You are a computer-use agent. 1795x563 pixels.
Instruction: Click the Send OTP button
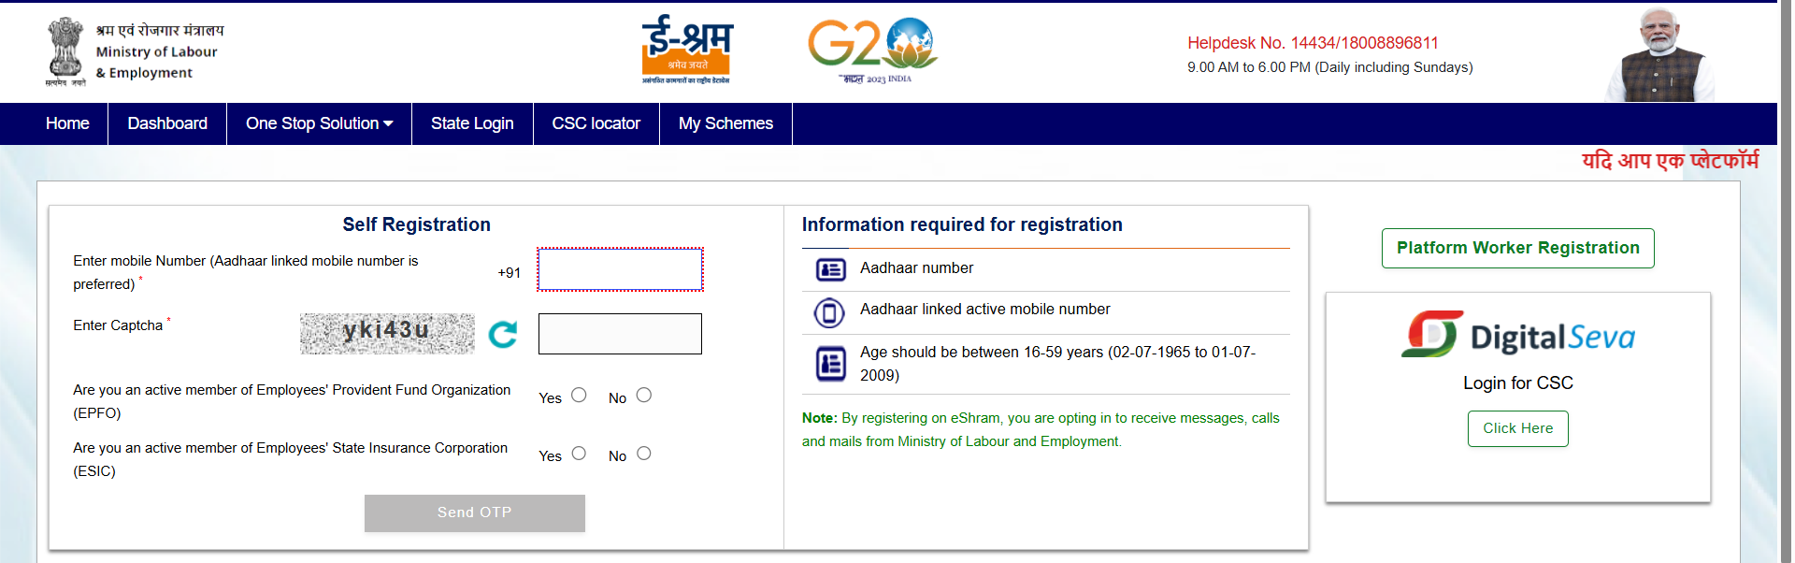point(475,512)
